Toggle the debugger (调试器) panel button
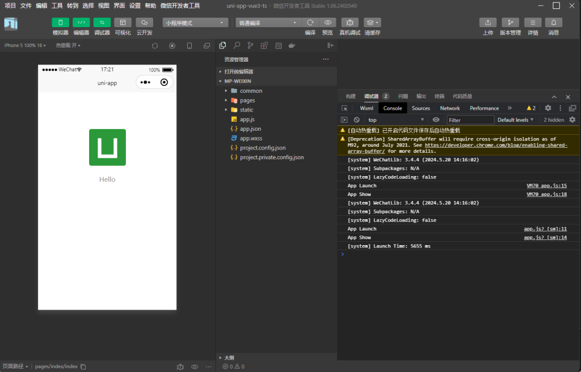 click(102, 23)
